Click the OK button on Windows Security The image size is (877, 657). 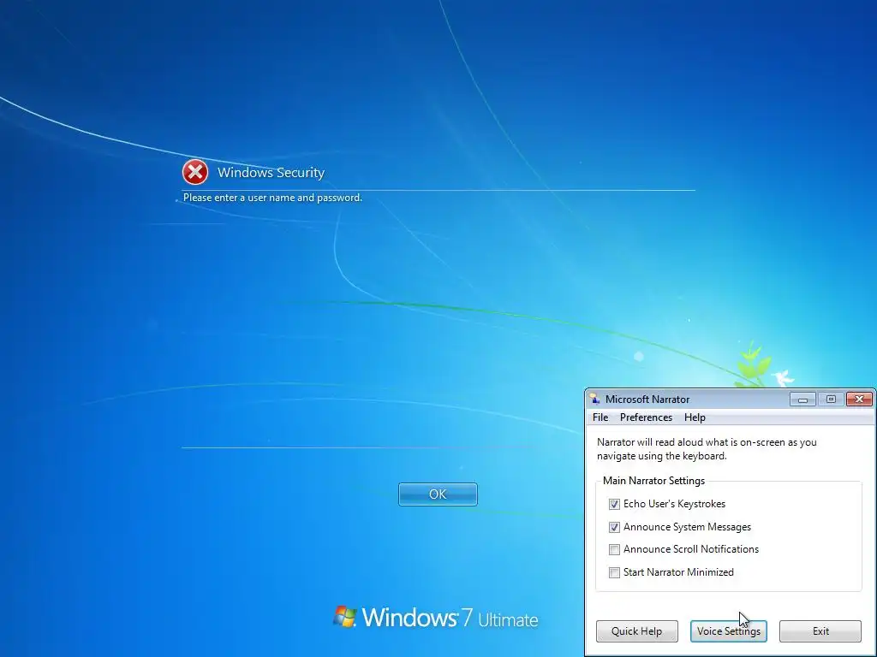pos(438,494)
